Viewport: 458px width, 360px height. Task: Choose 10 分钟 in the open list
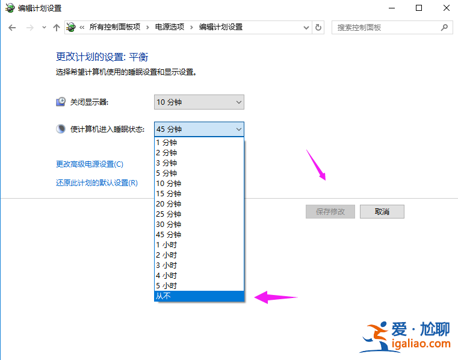(x=199, y=183)
